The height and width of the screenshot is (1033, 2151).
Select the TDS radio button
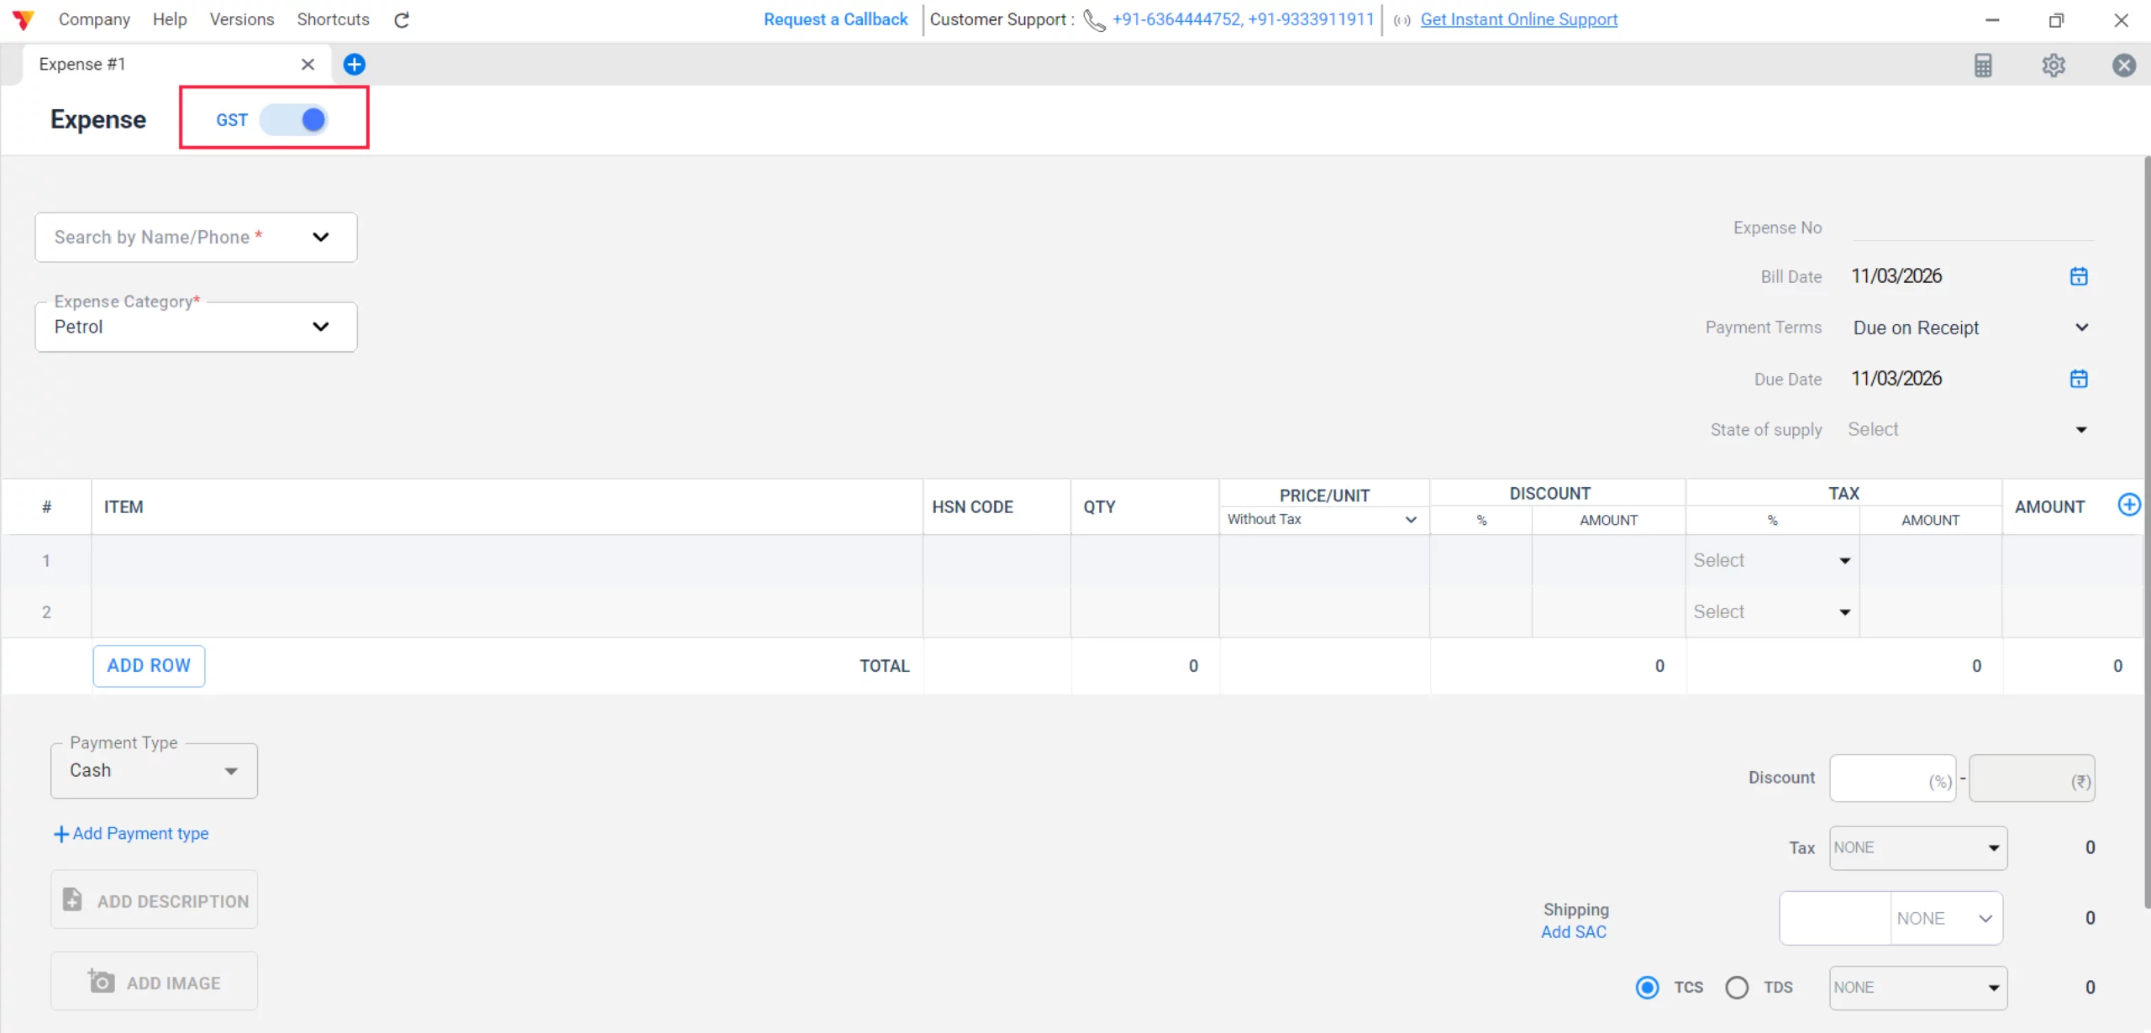1737,988
